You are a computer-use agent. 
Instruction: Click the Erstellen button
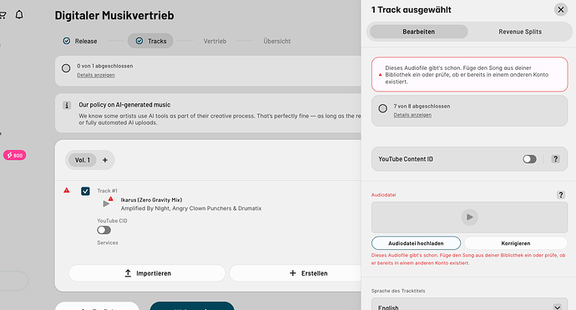[296, 273]
